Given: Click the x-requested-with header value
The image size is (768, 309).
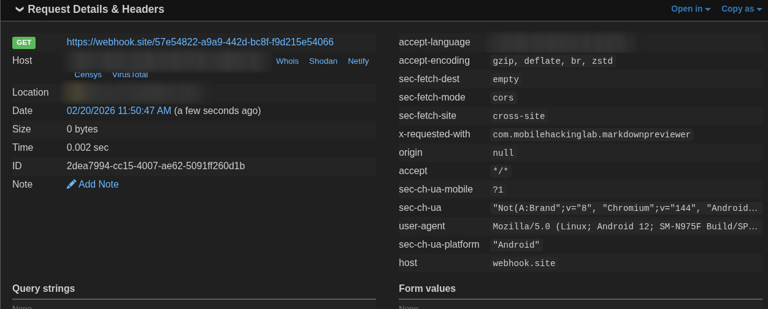Looking at the screenshot, I should 591,134.
